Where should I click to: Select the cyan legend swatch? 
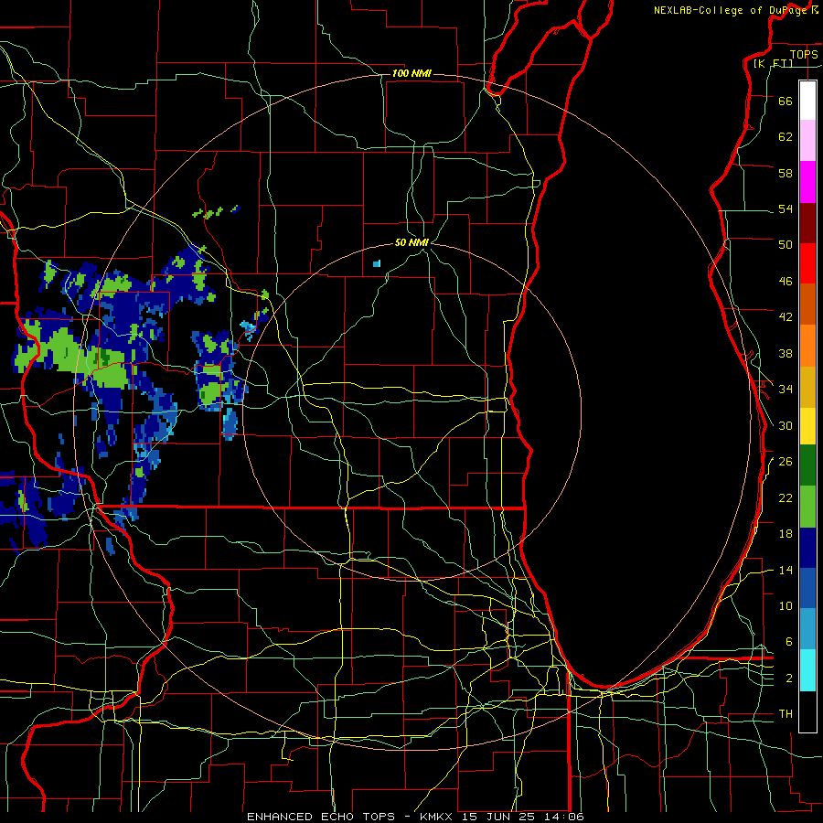click(x=807, y=670)
